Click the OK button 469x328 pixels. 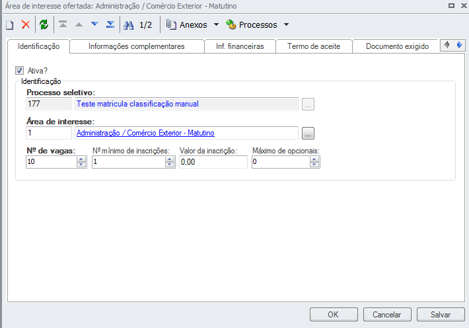click(x=334, y=315)
